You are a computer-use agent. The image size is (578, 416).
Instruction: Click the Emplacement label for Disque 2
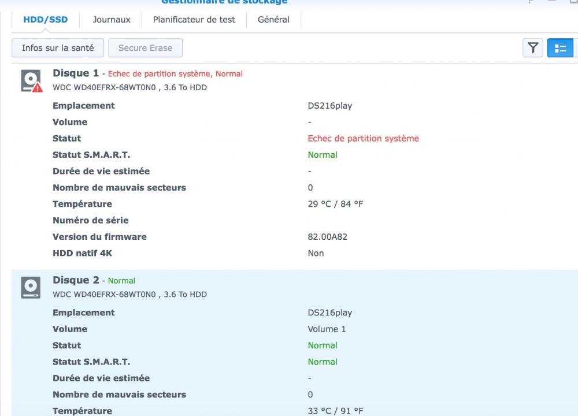[84, 313]
